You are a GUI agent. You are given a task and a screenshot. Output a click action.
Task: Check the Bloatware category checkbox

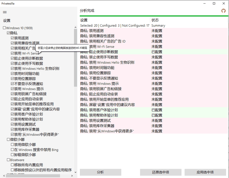tap(8, 160)
